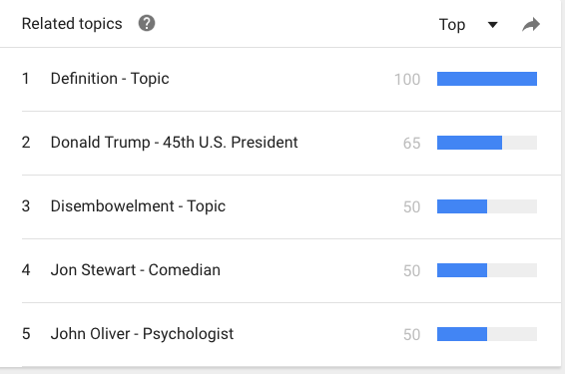Click the Related topics heading
565x374 pixels.
[72, 24]
